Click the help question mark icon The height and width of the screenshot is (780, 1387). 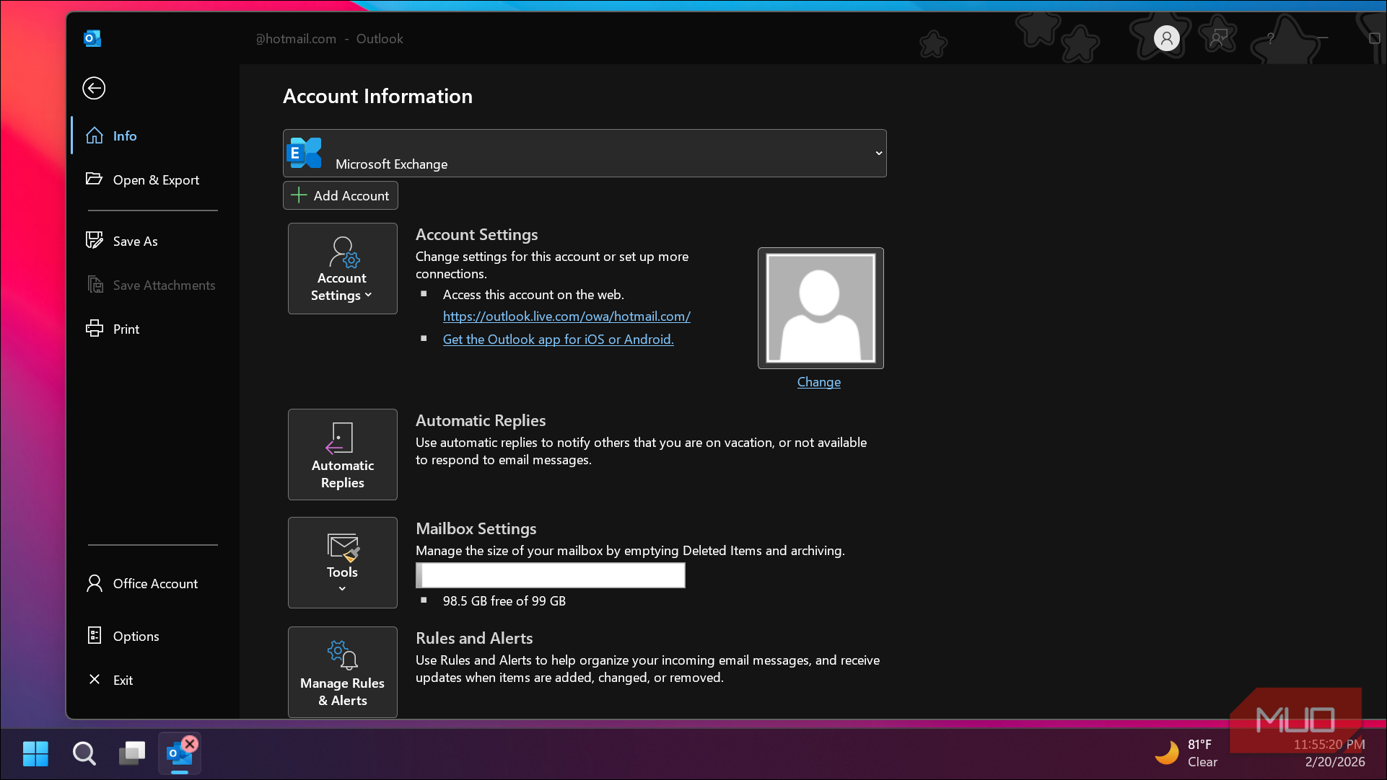tap(1270, 37)
